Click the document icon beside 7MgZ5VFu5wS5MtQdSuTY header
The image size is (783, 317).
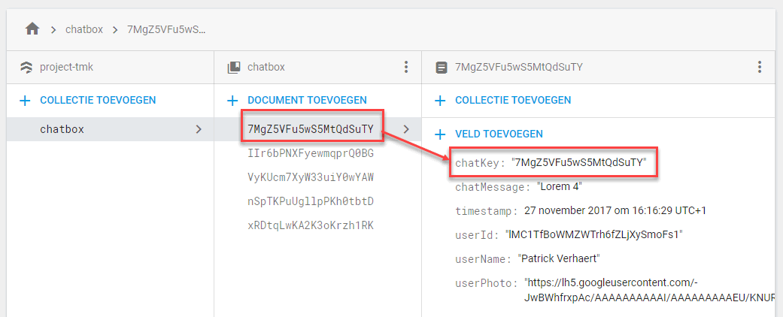(442, 68)
